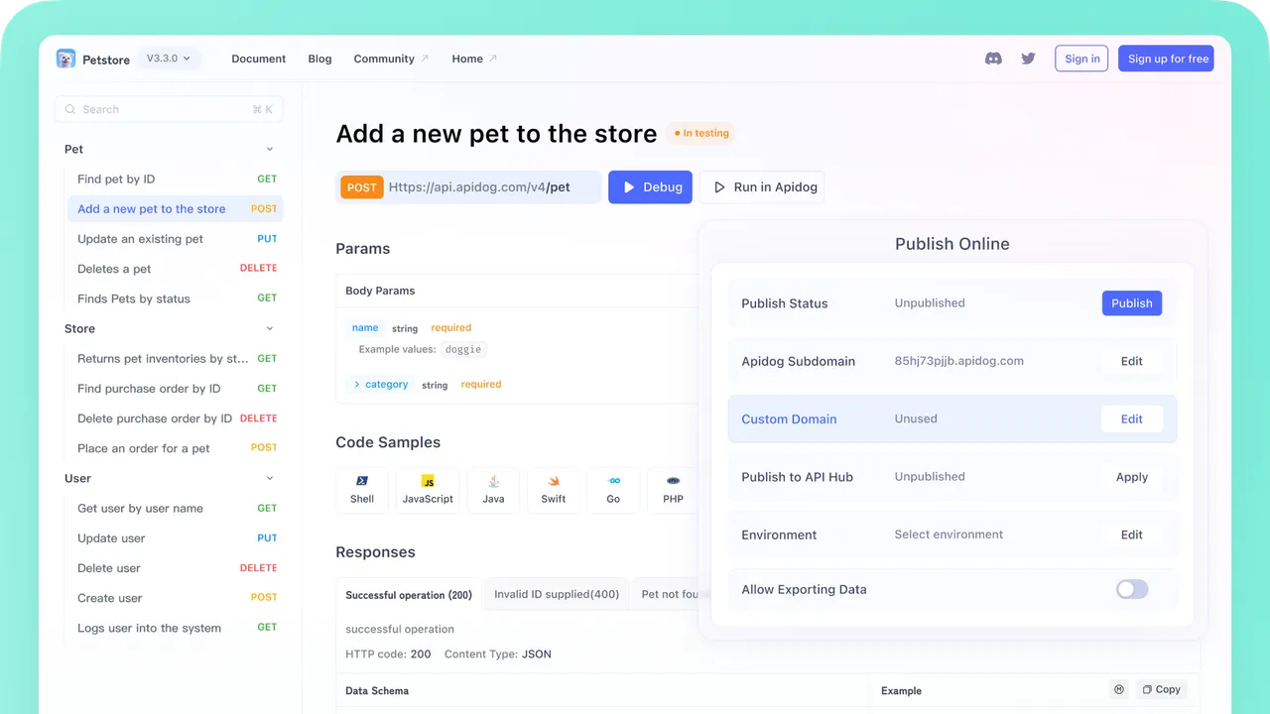This screenshot has width=1270, height=714.
Task: Select Logs user into the system
Action: coord(176,628)
